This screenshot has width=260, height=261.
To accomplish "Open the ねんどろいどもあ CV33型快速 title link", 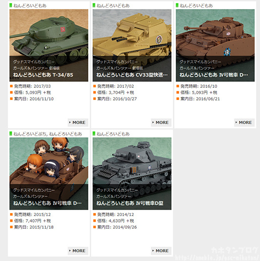I will (132, 75).
